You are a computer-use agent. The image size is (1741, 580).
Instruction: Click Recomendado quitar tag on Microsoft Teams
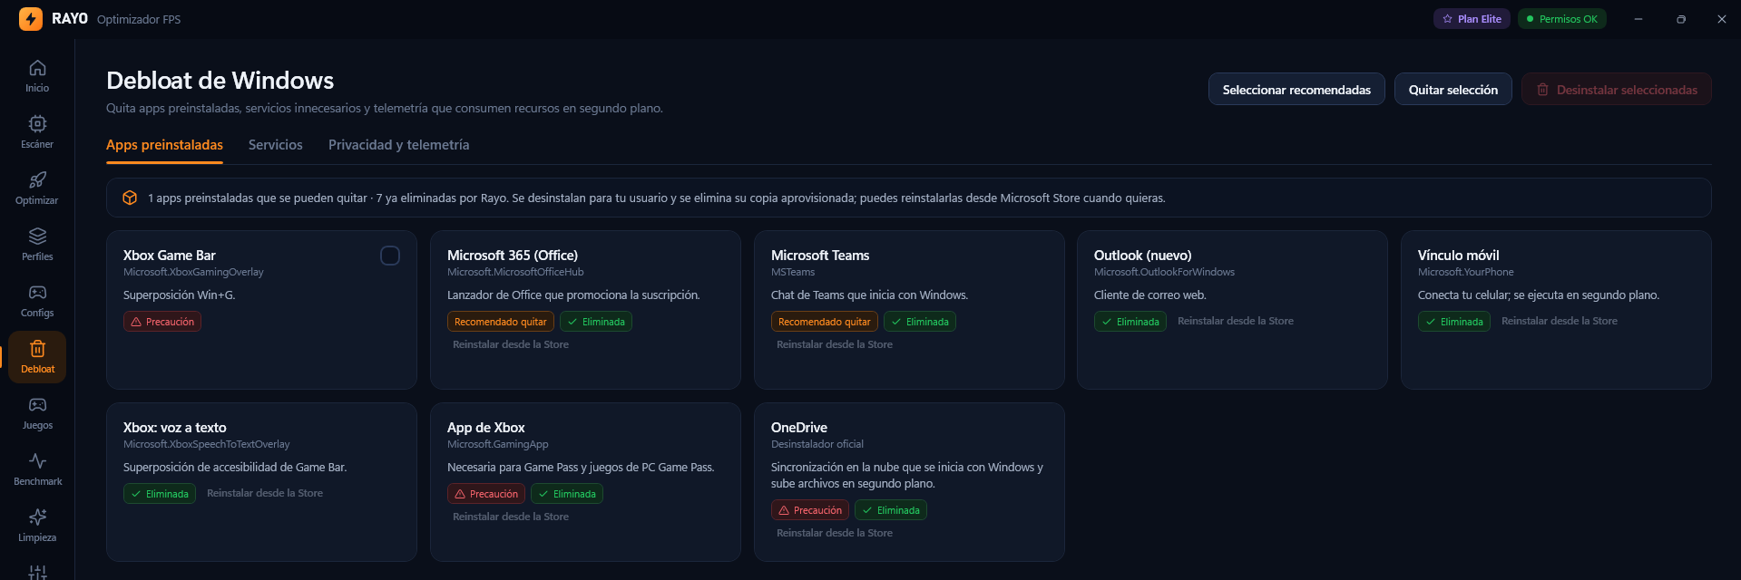click(825, 322)
